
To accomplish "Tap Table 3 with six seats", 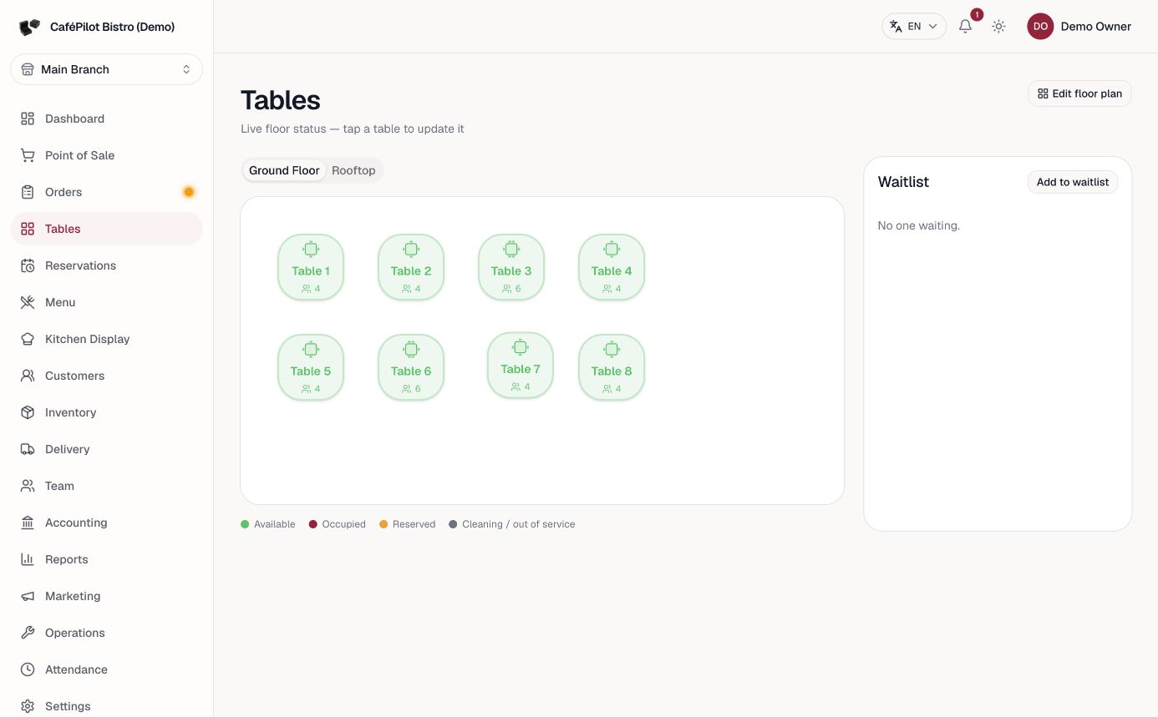I will tap(511, 267).
